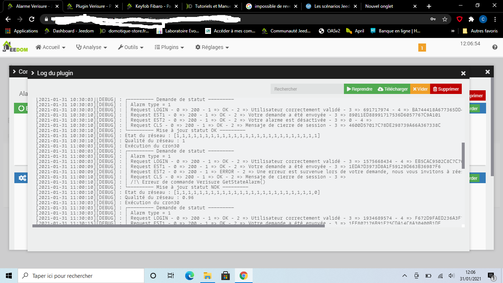This screenshot has height=283, width=503.
Task: Open the Brave shield extension icon
Action: 460,19
